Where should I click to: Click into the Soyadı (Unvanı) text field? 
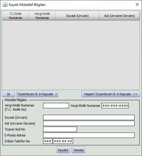pyautogui.click(x=89, y=117)
